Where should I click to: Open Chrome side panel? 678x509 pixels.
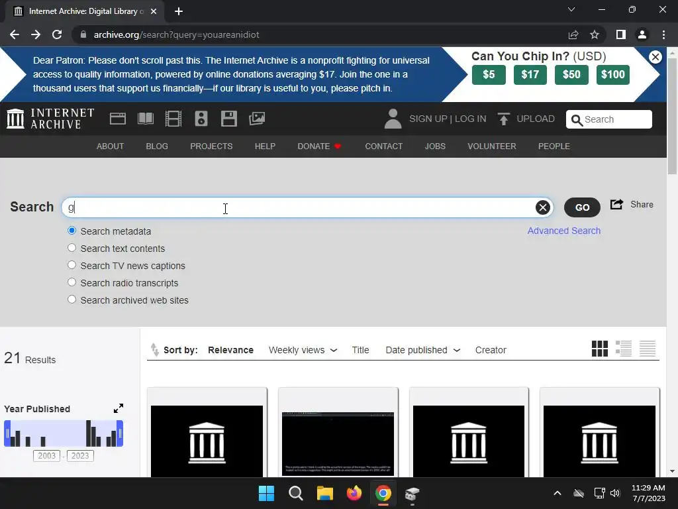[x=621, y=34]
